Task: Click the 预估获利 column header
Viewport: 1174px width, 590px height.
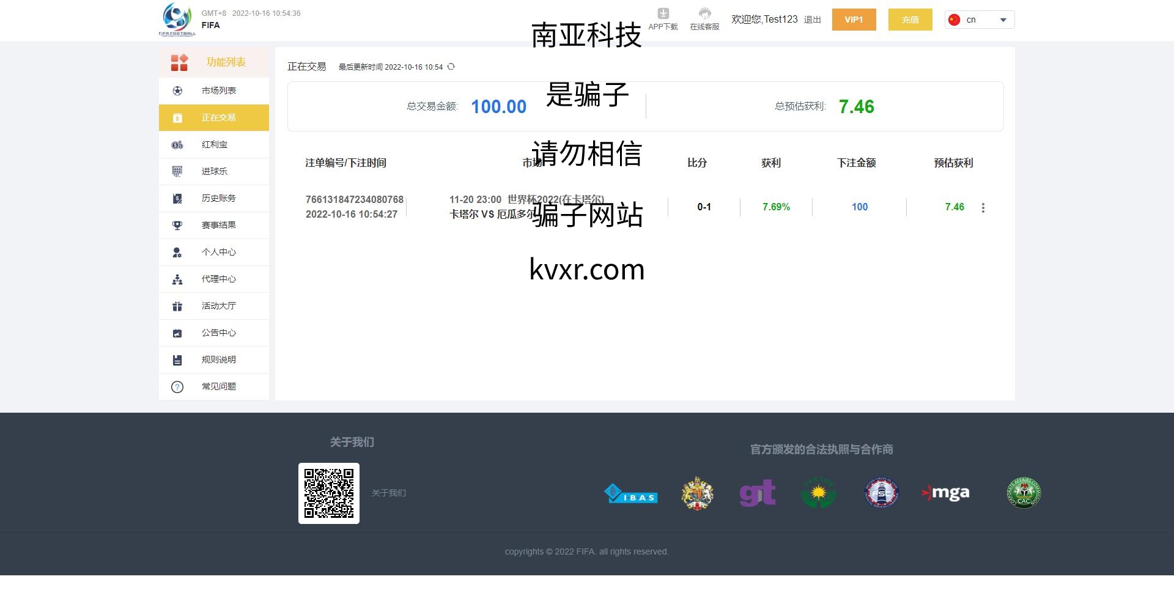Action: coord(953,163)
